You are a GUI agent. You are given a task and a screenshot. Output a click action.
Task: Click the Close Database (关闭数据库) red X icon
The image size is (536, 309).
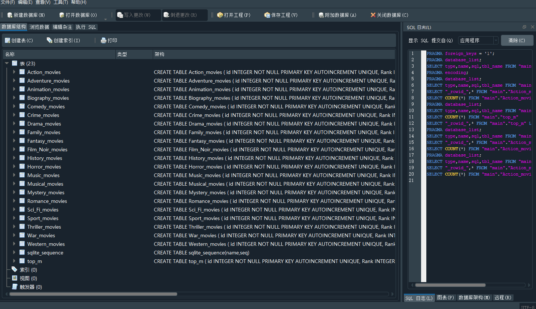pyautogui.click(x=373, y=15)
